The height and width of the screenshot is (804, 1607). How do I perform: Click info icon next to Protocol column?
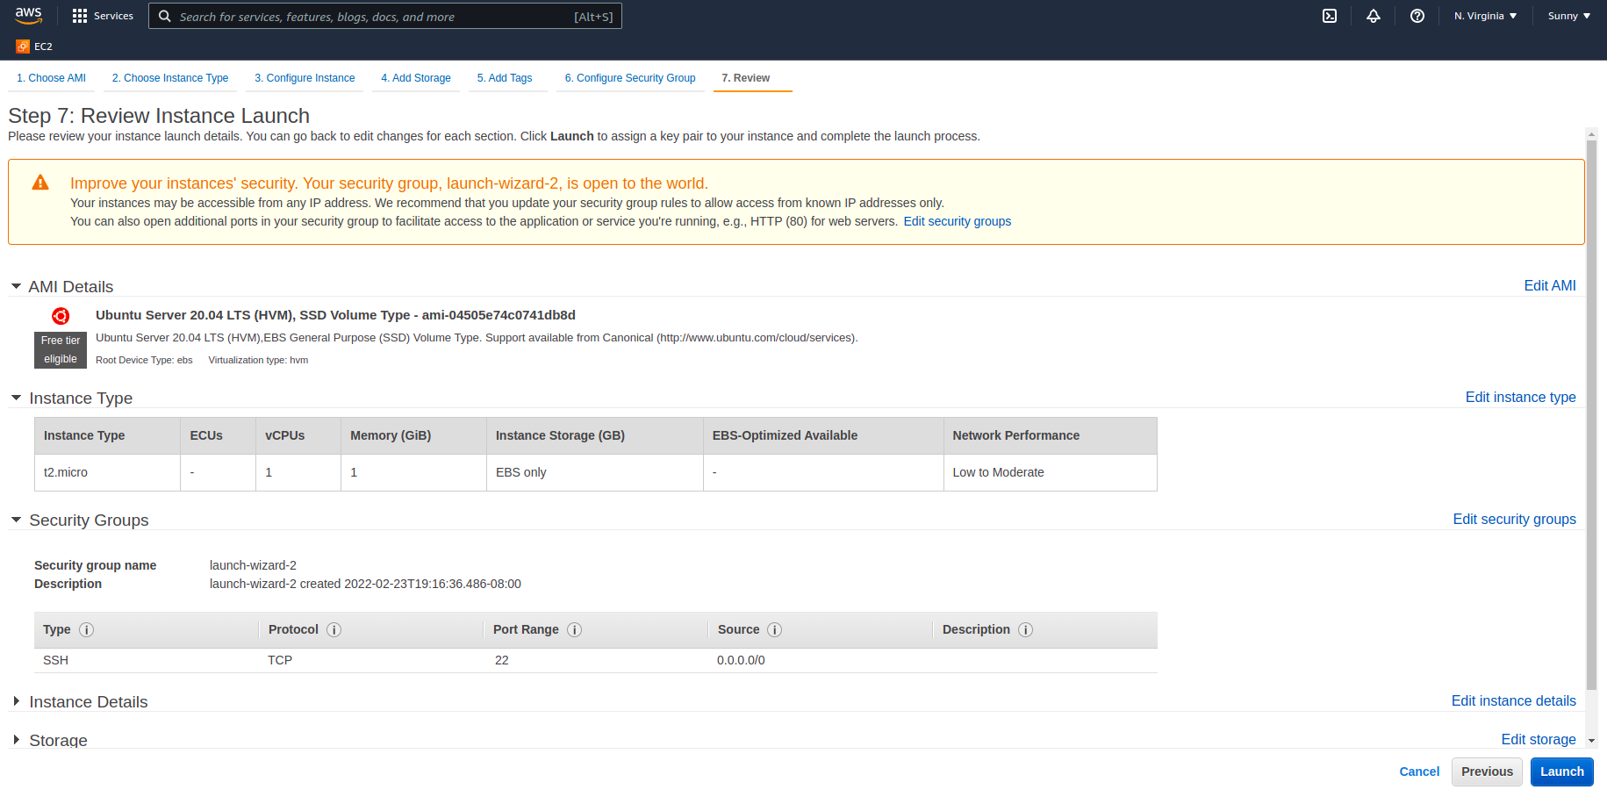[333, 629]
